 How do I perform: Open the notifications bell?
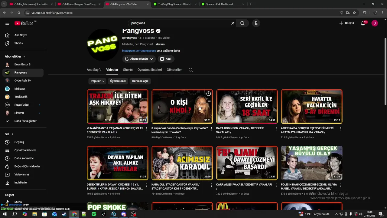click(x=363, y=23)
